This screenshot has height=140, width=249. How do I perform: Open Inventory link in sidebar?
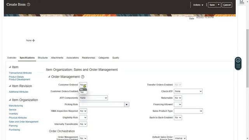[x=13, y=114]
